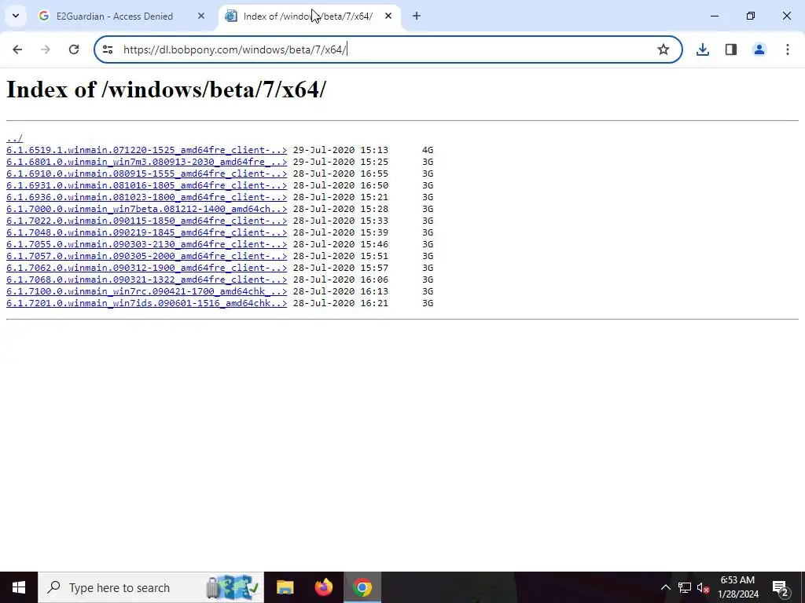The height and width of the screenshot is (603, 805).
Task: Open Chrome three-dot menu
Action: tap(788, 49)
